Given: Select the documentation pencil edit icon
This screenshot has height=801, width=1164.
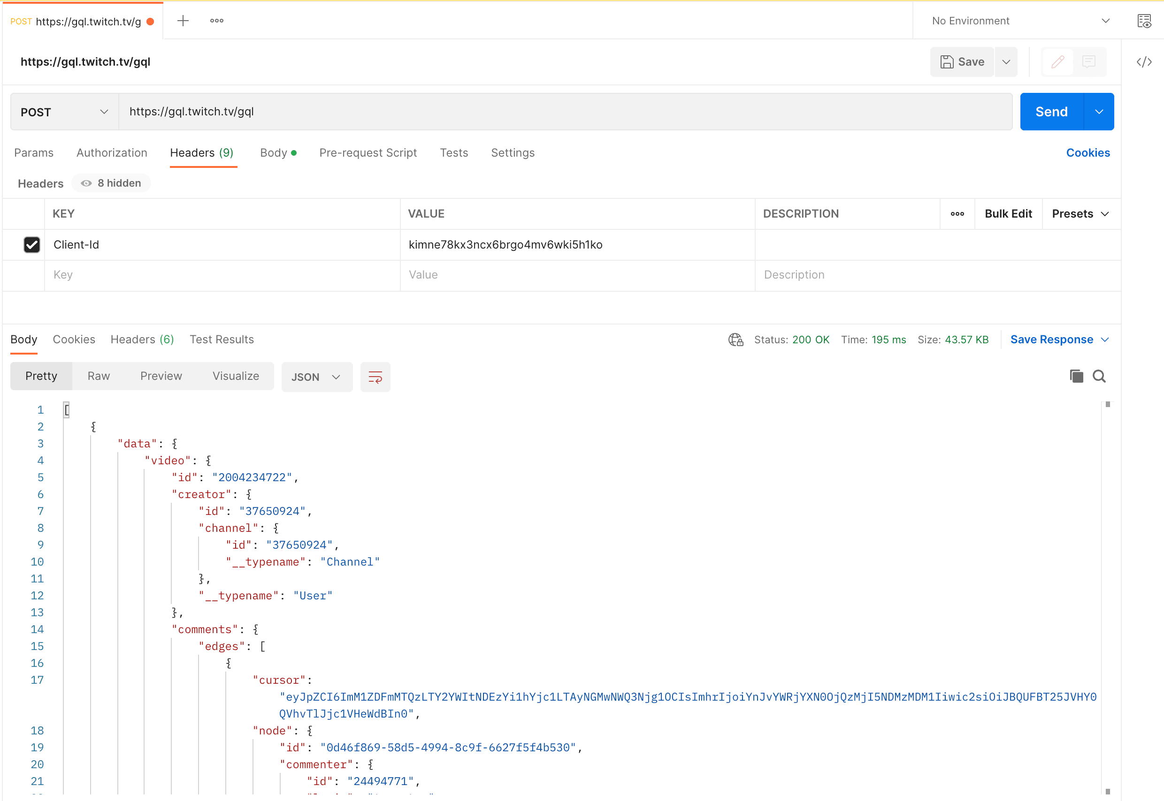Looking at the screenshot, I should pyautogui.click(x=1057, y=61).
